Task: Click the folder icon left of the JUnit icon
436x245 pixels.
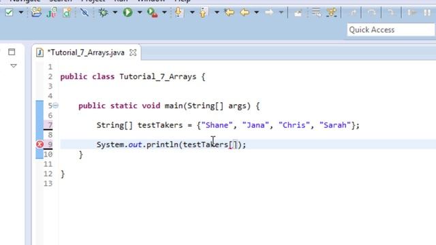Action: click(x=36, y=12)
